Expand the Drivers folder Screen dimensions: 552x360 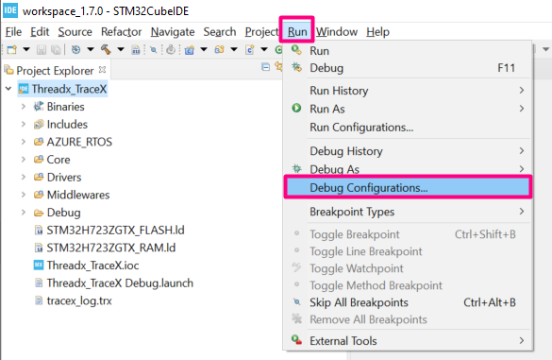24,177
